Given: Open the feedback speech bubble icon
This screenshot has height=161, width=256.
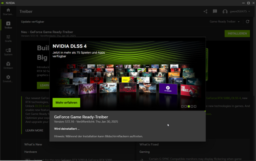Looking at the screenshot, I should (x=215, y=11).
